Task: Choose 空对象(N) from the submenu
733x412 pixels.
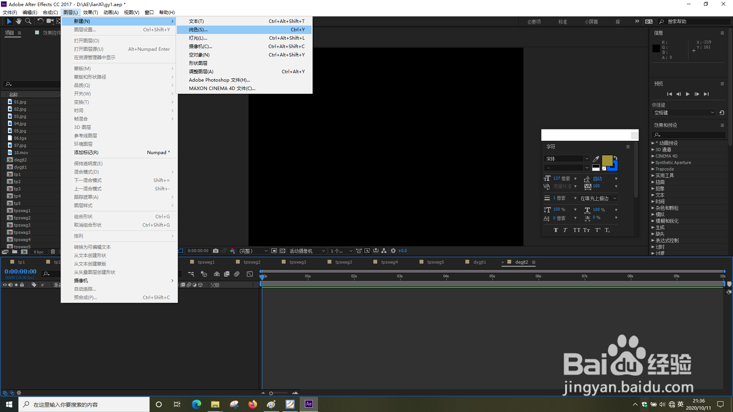Action: [x=199, y=55]
